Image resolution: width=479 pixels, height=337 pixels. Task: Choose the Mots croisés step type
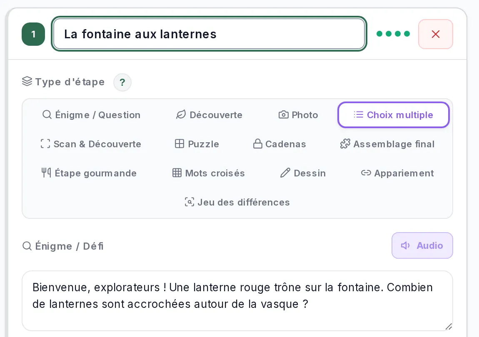tap(208, 173)
